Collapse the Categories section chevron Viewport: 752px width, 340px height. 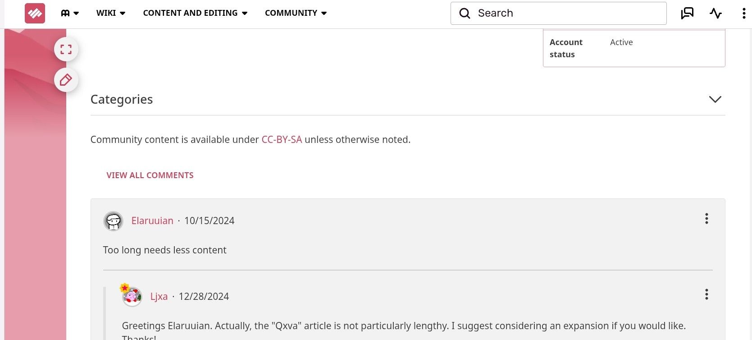(x=715, y=99)
